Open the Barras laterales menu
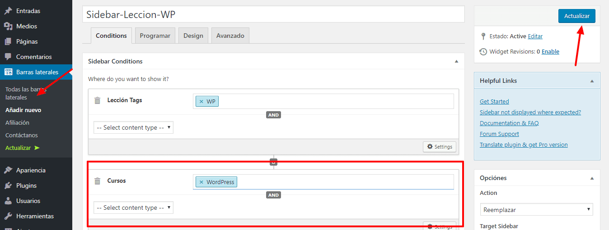Viewport: 609px width, 230px height. [36, 72]
